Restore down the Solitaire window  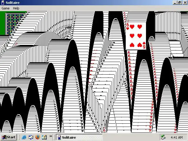tap(179, 3)
